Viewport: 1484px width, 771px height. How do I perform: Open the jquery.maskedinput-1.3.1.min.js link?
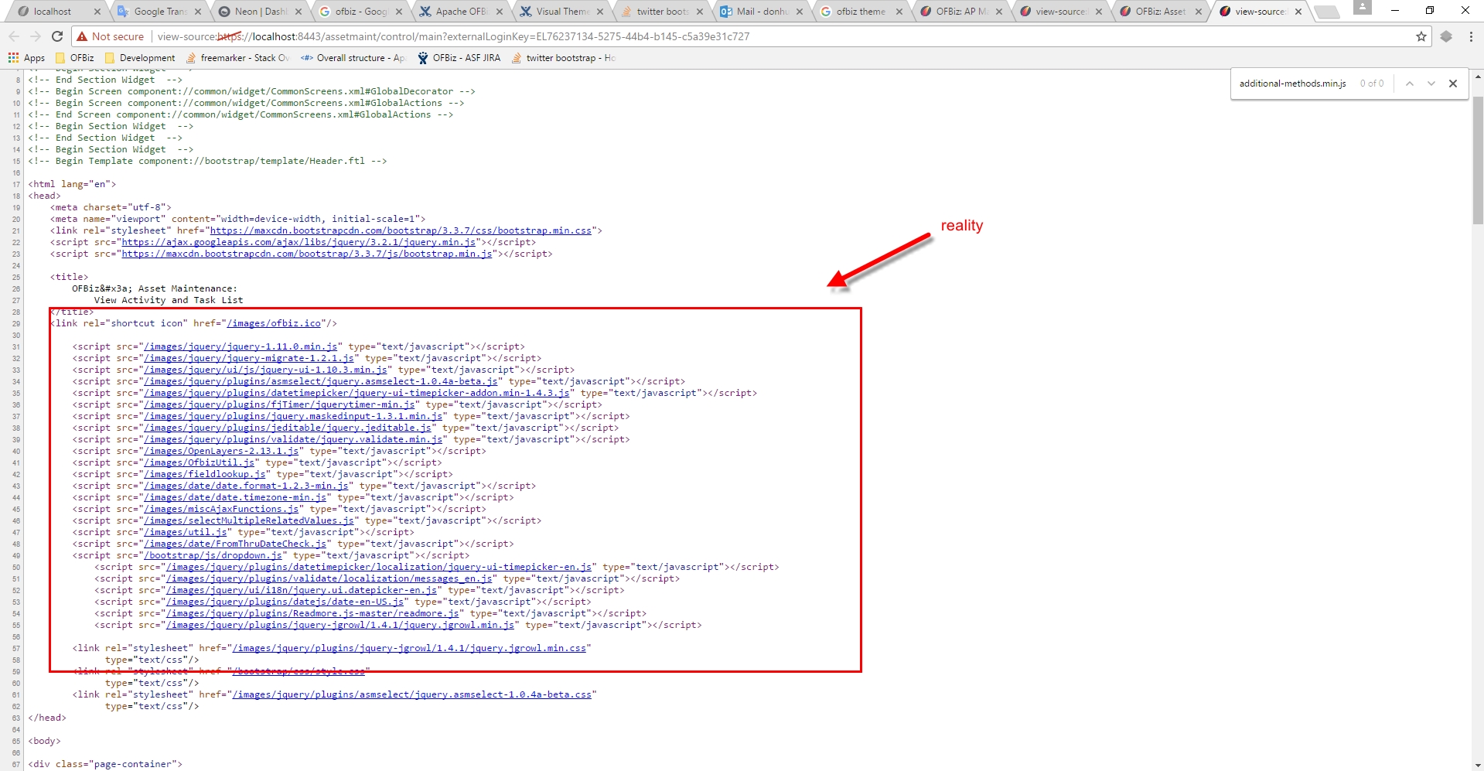pyautogui.click(x=293, y=416)
